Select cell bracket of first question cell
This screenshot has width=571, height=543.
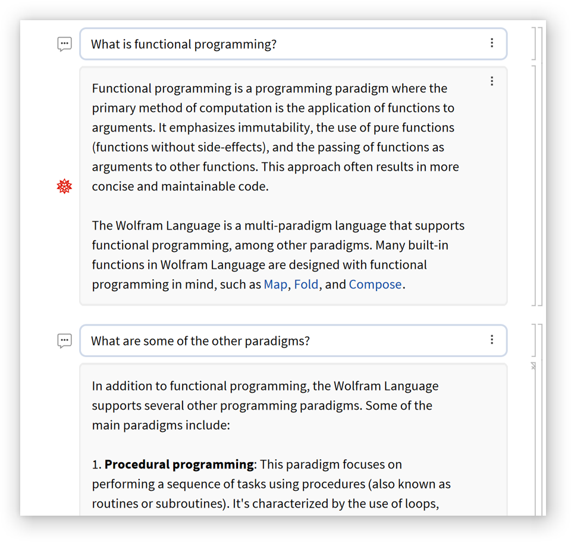(x=533, y=43)
